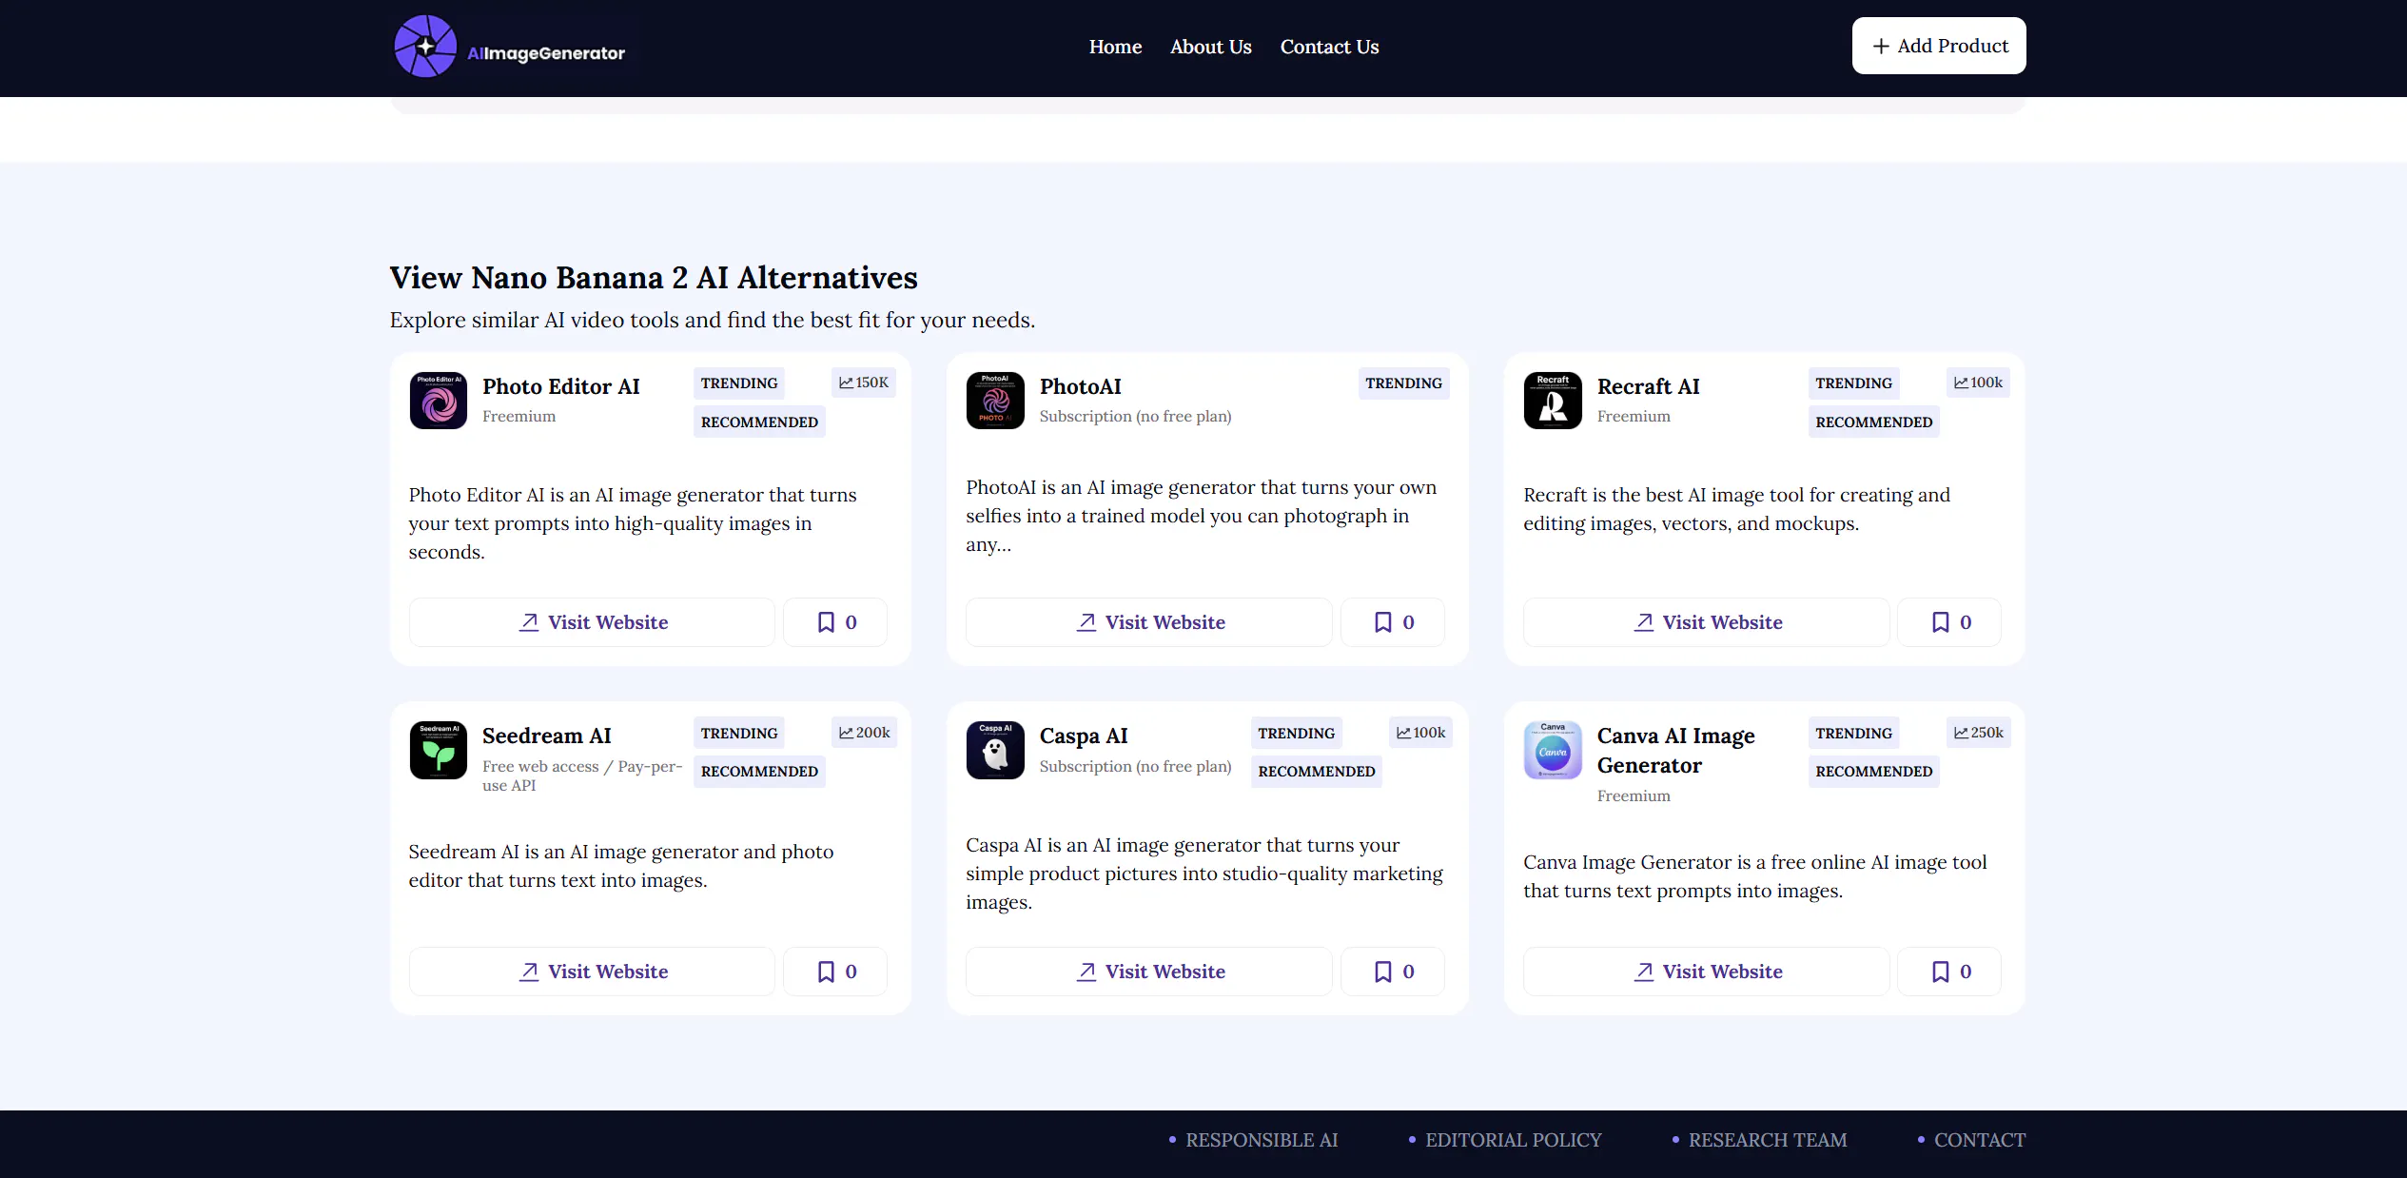
Task: Open the Photo Editor AI app icon
Action: pyautogui.click(x=439, y=401)
